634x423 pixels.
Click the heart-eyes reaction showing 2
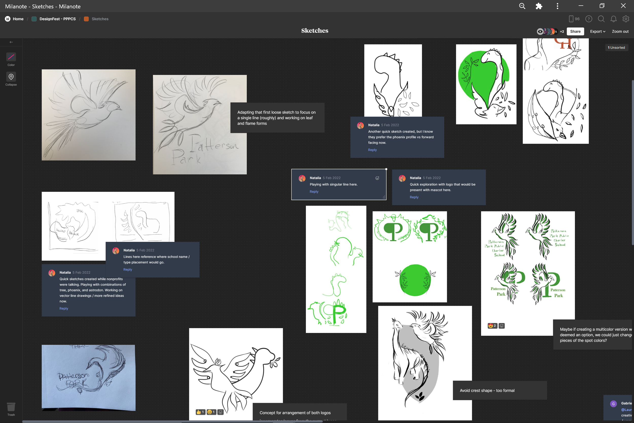click(x=492, y=326)
